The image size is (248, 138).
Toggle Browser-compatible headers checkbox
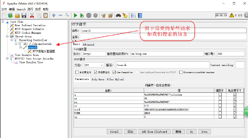click(181, 72)
